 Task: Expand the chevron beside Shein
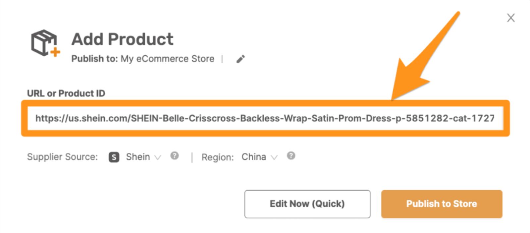(x=158, y=157)
